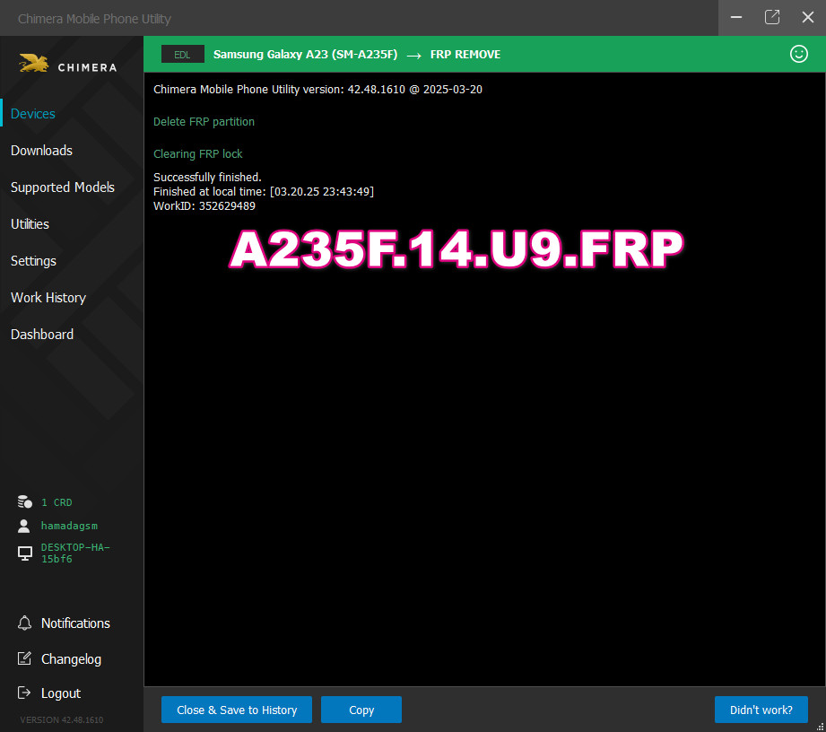826x732 pixels.
Task: Click the Clearing FRP lock log line
Action: coord(197,154)
